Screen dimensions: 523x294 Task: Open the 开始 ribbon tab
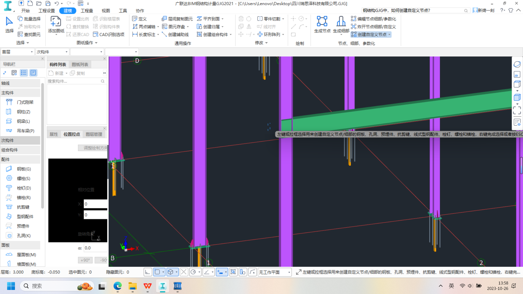25,11
